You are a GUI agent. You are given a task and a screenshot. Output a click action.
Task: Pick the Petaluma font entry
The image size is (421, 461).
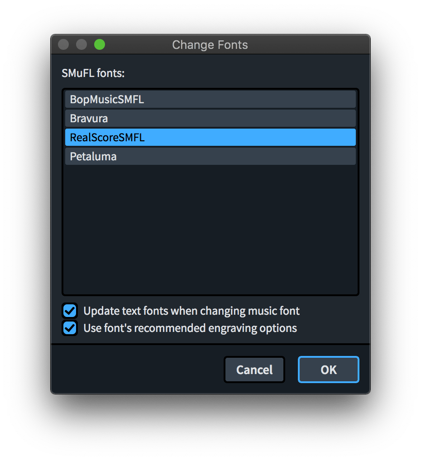[210, 156]
